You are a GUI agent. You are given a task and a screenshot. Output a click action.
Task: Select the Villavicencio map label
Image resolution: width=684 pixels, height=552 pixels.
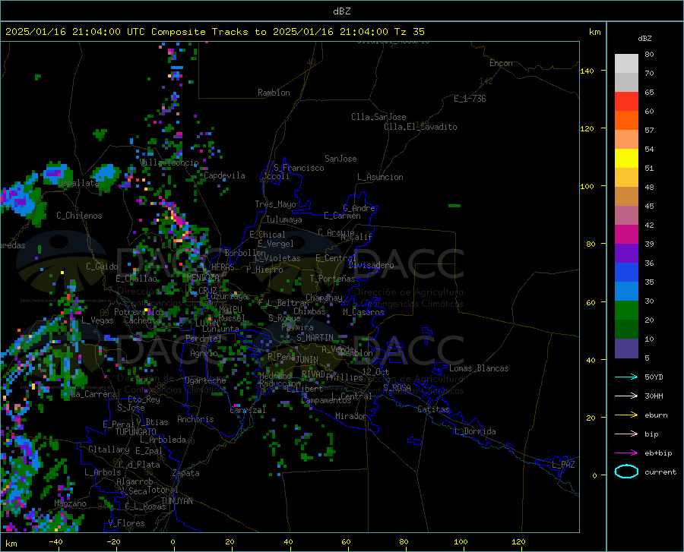169,162
